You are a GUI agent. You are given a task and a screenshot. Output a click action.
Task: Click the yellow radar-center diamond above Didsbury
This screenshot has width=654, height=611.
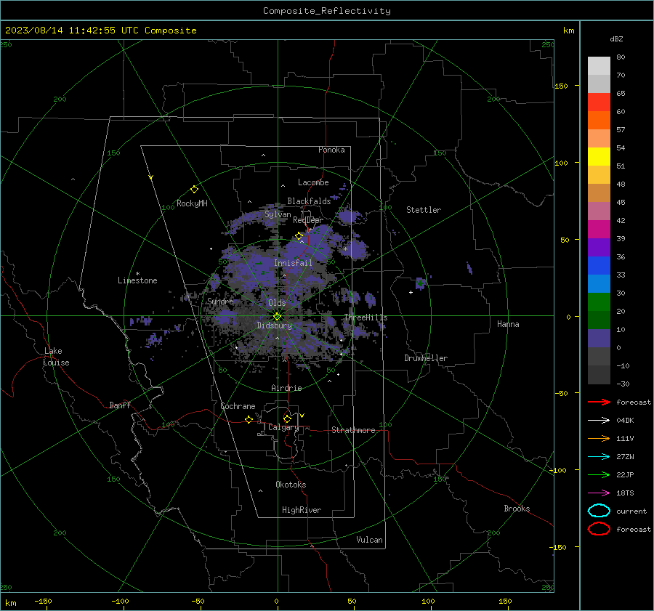[277, 317]
